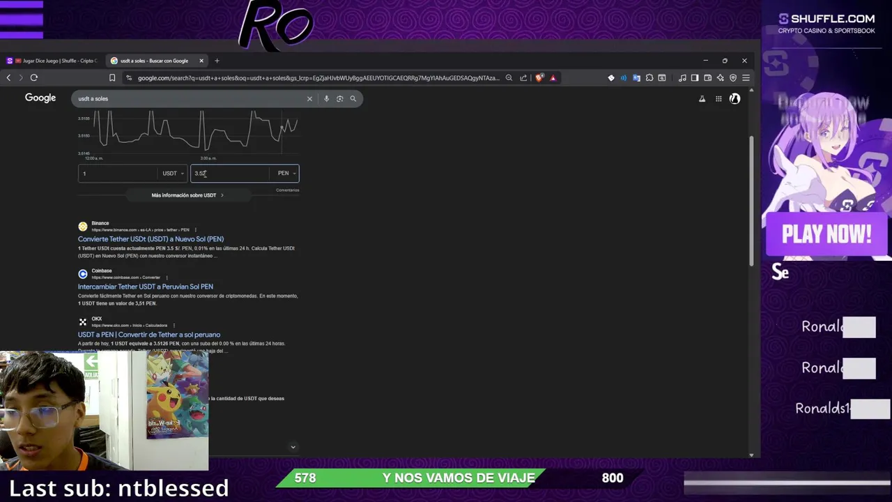Viewport: 892px width, 502px height.
Task: Click the Binance site URL breadcrumb
Action: point(140,230)
